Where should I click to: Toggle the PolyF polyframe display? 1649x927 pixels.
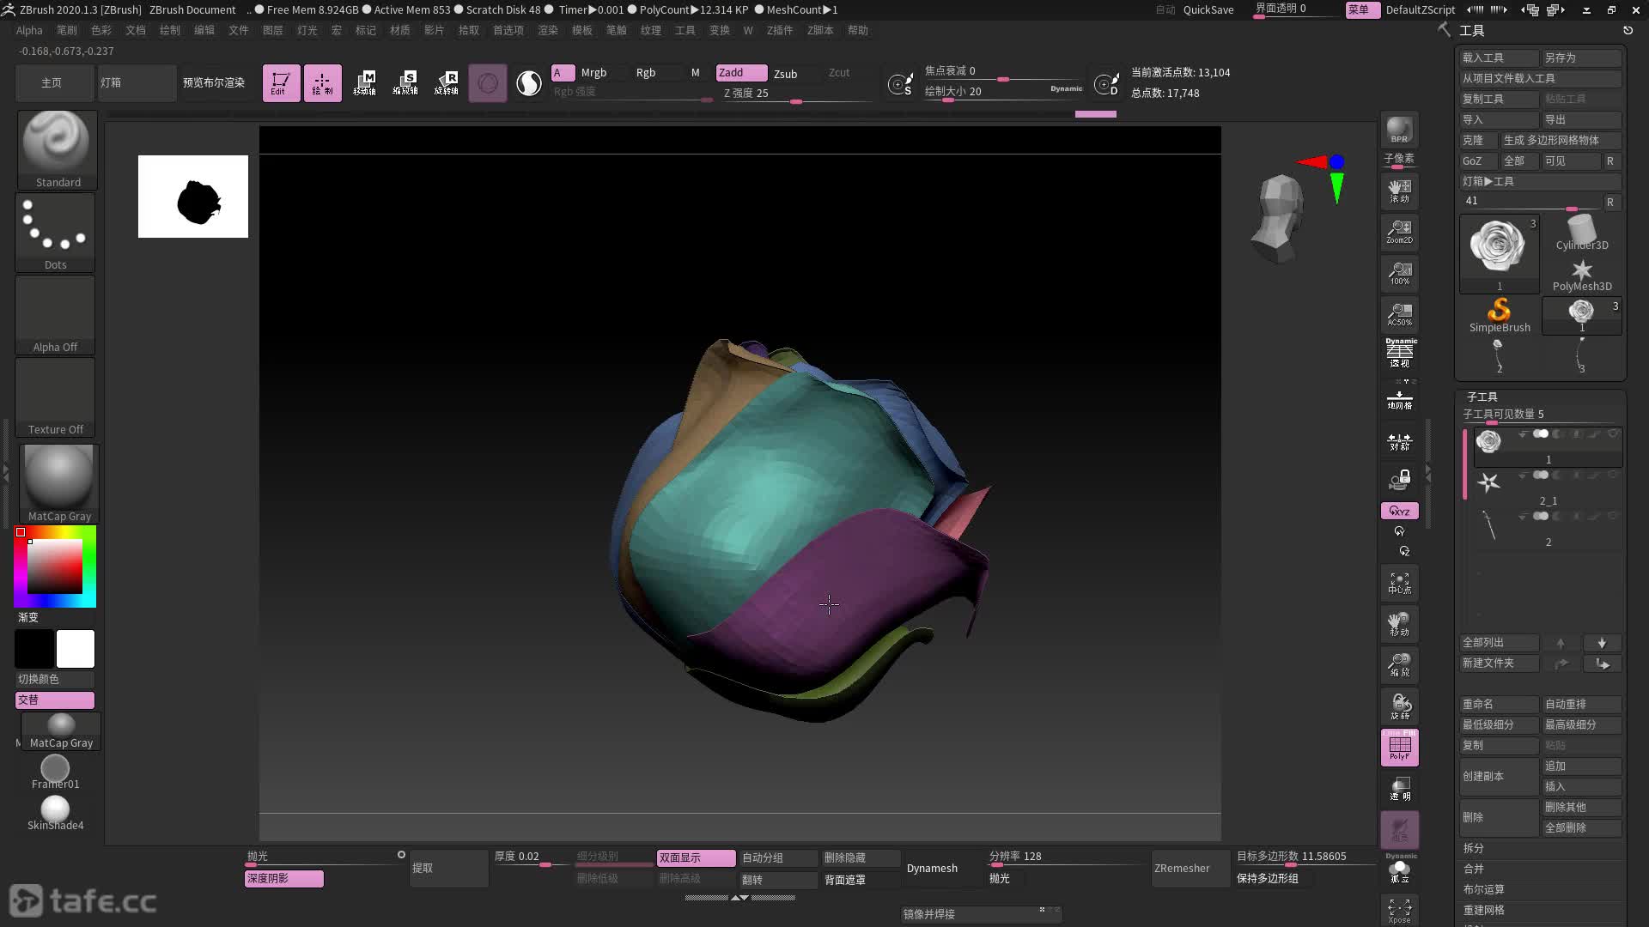click(x=1399, y=747)
